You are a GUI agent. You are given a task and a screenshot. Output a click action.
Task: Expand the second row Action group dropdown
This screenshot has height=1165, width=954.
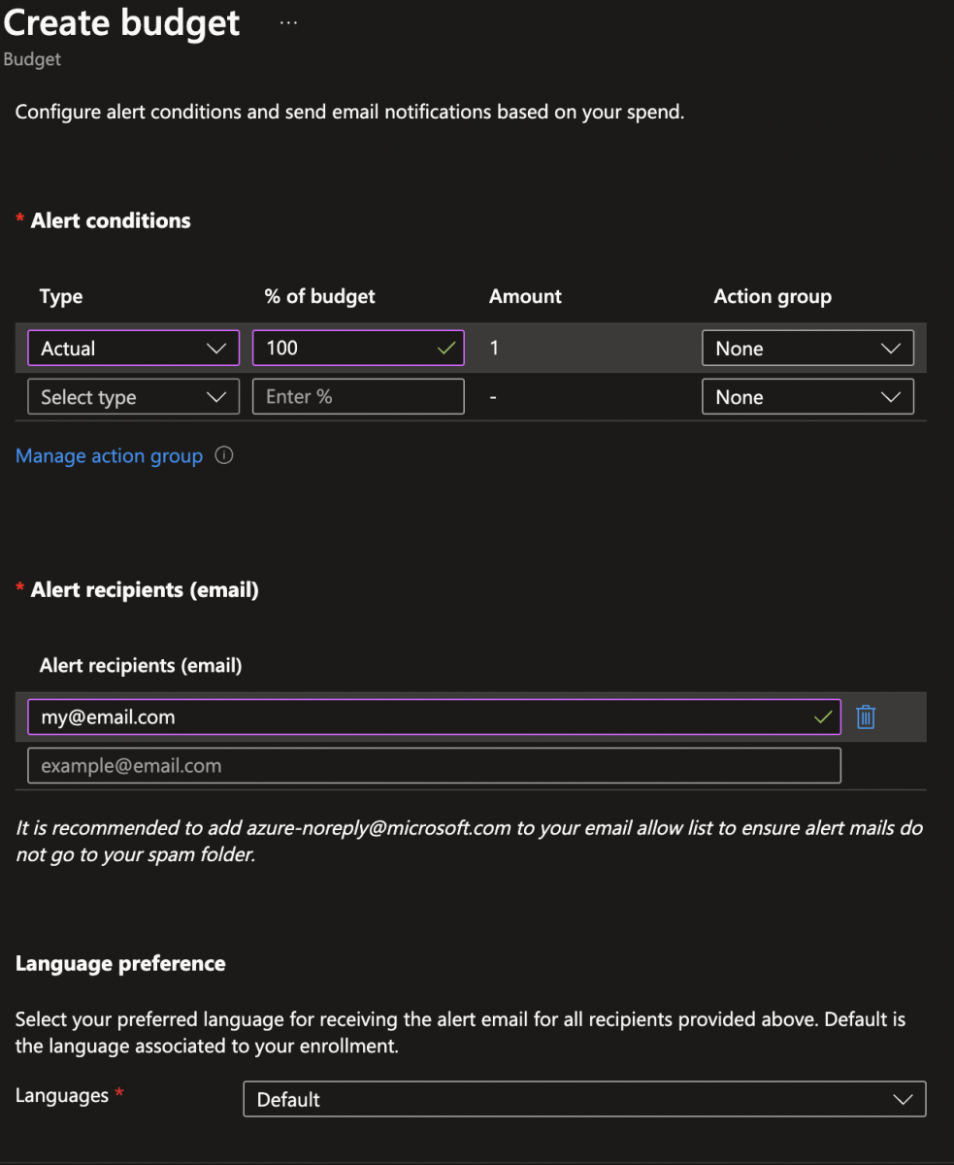(806, 397)
